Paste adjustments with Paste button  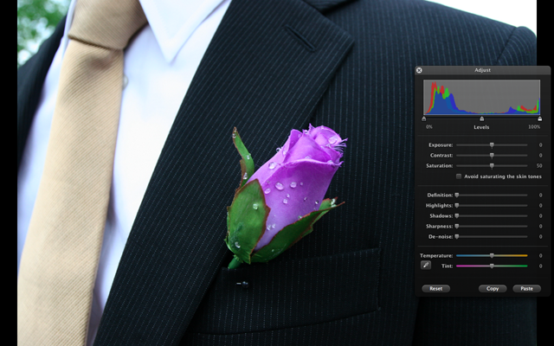coord(527,288)
